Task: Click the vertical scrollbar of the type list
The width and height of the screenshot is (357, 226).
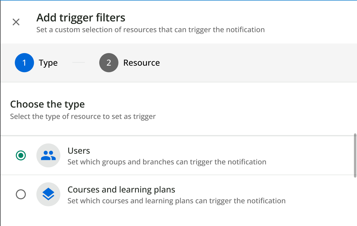Action: click(x=355, y=155)
